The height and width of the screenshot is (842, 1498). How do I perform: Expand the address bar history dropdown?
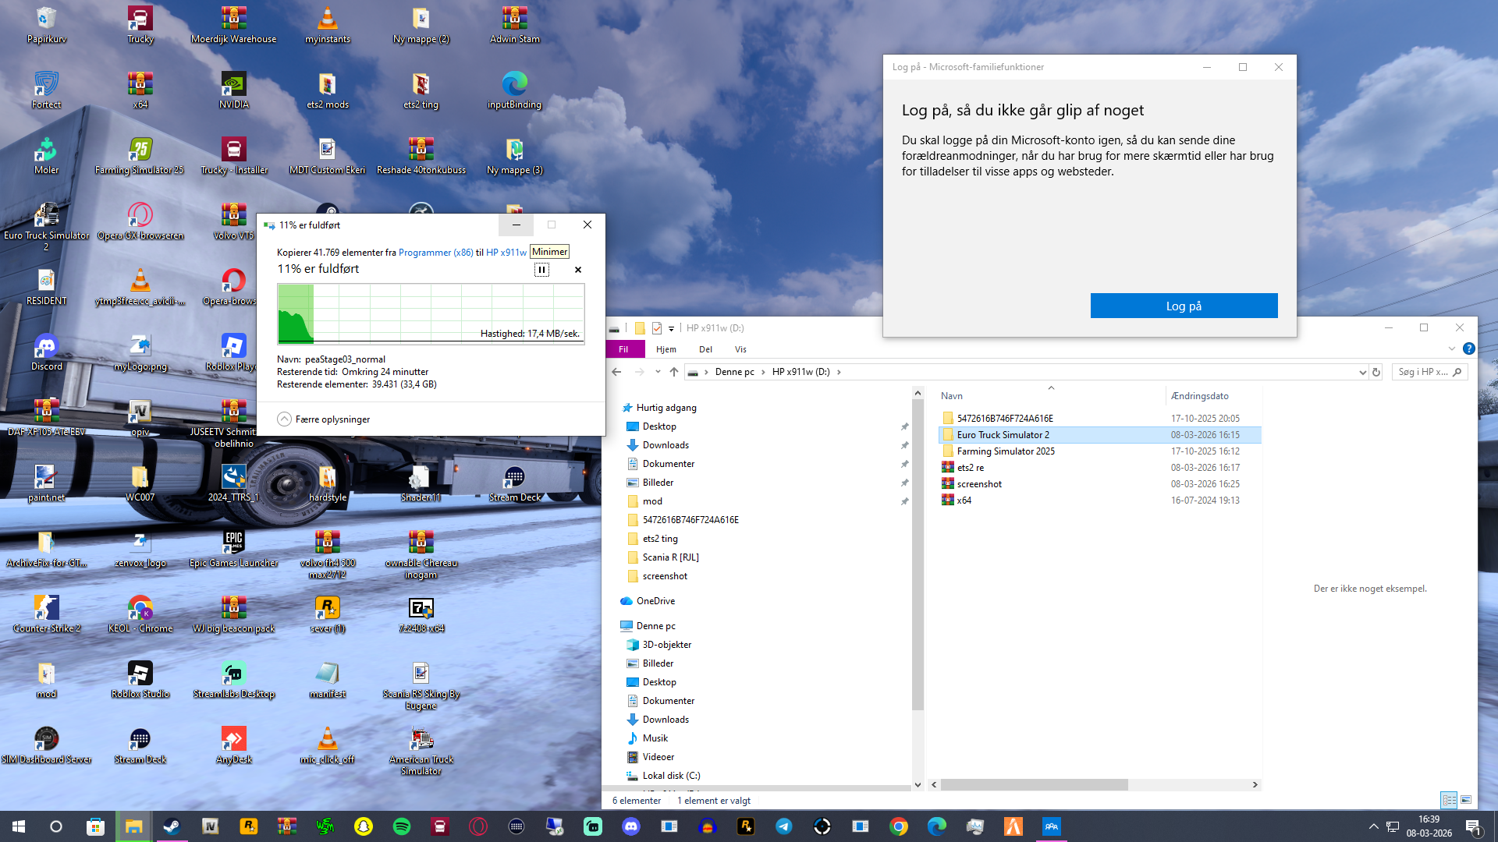click(x=1362, y=372)
